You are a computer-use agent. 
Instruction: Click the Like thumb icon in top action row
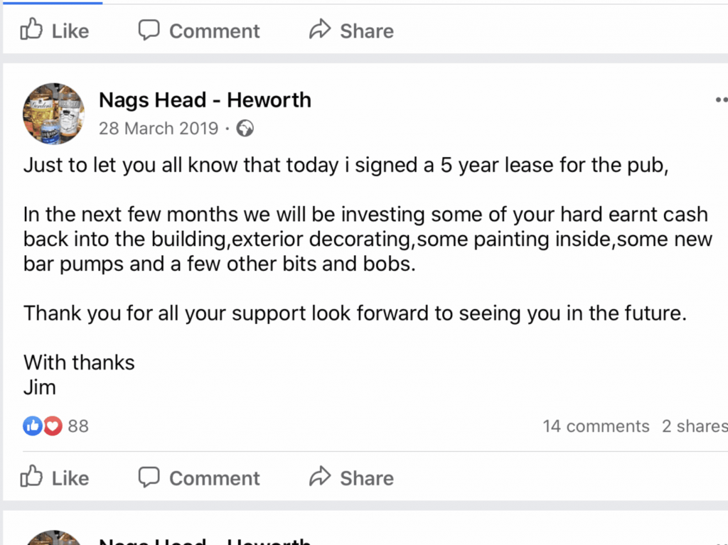click(x=31, y=30)
